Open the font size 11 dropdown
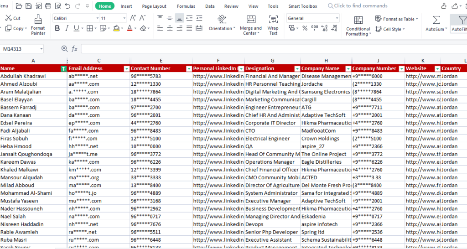The image size is (467, 249). pos(124,18)
